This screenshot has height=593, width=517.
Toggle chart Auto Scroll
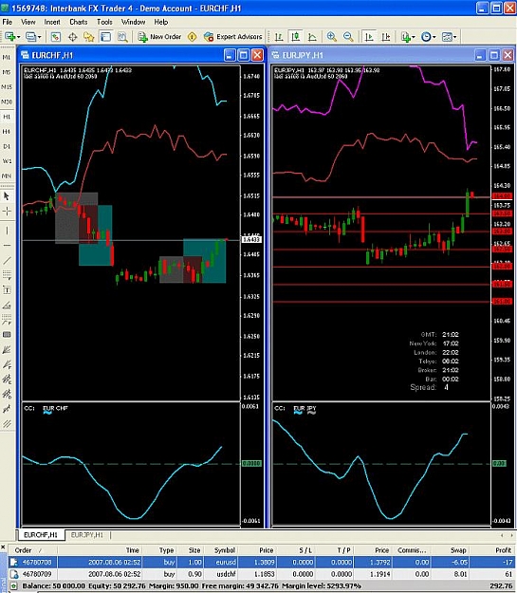[x=369, y=37]
